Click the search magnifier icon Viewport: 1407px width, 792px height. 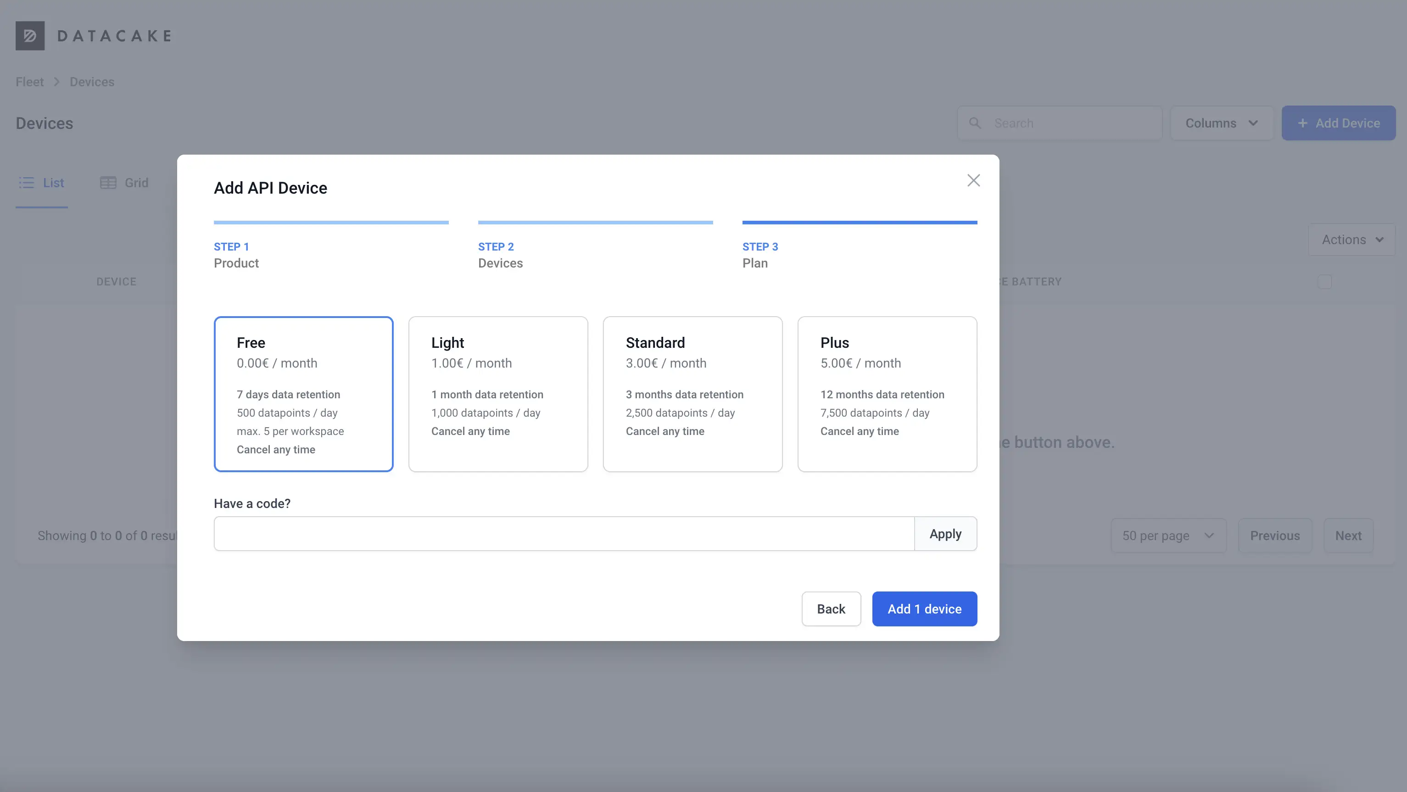(975, 123)
